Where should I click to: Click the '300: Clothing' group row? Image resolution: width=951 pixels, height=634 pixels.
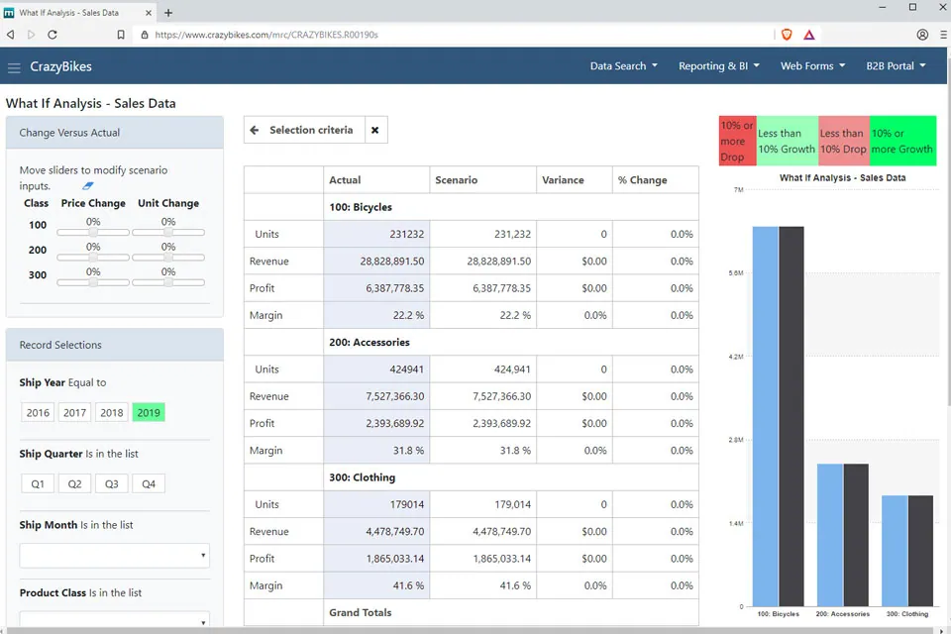472,477
